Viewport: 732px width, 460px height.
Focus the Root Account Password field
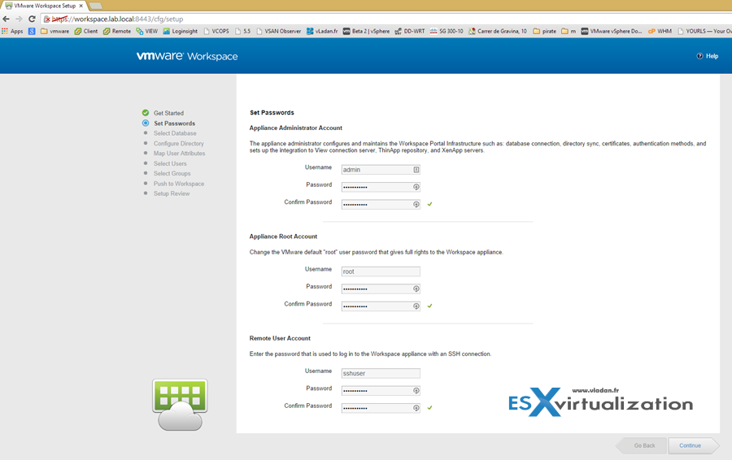pos(381,289)
